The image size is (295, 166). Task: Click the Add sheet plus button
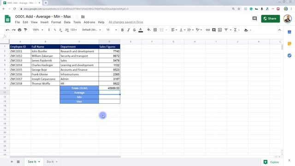coord(12,162)
